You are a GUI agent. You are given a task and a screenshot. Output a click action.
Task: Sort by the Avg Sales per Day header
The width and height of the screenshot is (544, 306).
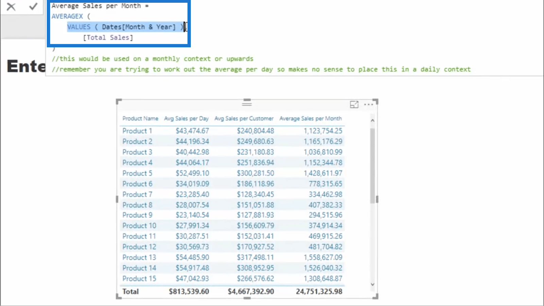[186, 118]
